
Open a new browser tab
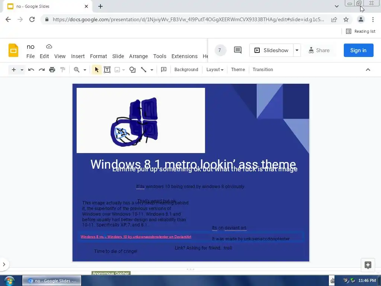pyautogui.click(x=100, y=6)
